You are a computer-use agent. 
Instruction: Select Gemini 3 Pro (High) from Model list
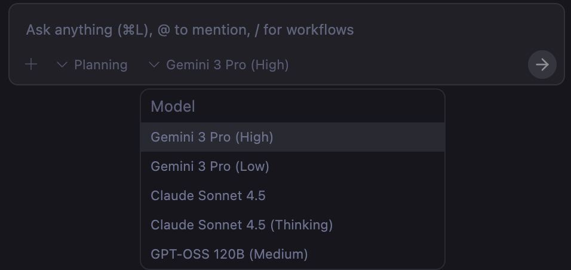pyautogui.click(x=212, y=137)
